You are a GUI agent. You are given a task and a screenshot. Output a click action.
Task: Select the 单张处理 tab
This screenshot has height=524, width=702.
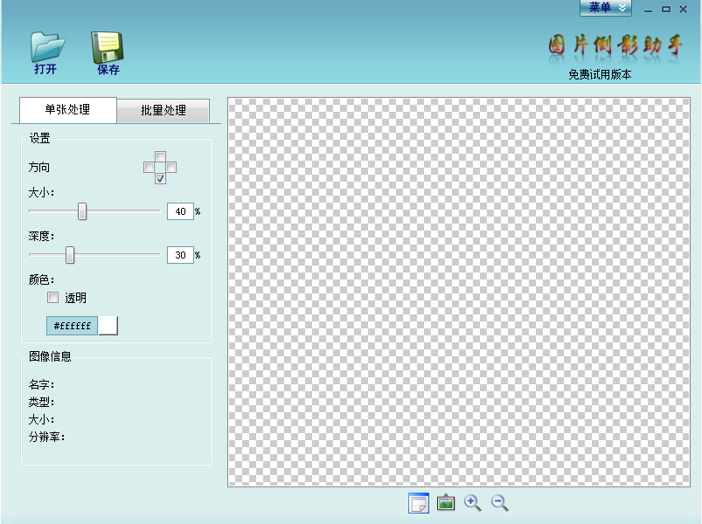(67, 110)
